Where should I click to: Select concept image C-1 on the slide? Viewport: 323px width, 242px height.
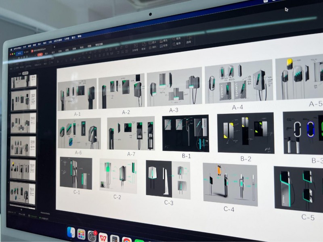coord(76,173)
